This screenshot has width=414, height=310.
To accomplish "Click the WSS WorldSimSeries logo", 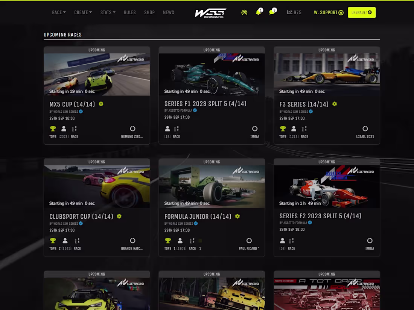I will [x=210, y=13].
